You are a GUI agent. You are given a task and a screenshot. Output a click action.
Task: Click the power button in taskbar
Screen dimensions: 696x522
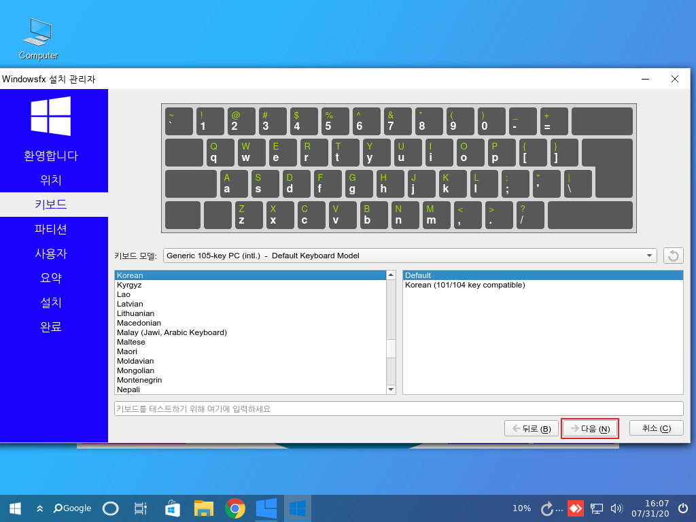[x=683, y=508]
